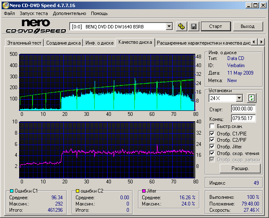Click the magenta Jitter color swatch
Viewport: 269px width, 218px height.
[144, 191]
